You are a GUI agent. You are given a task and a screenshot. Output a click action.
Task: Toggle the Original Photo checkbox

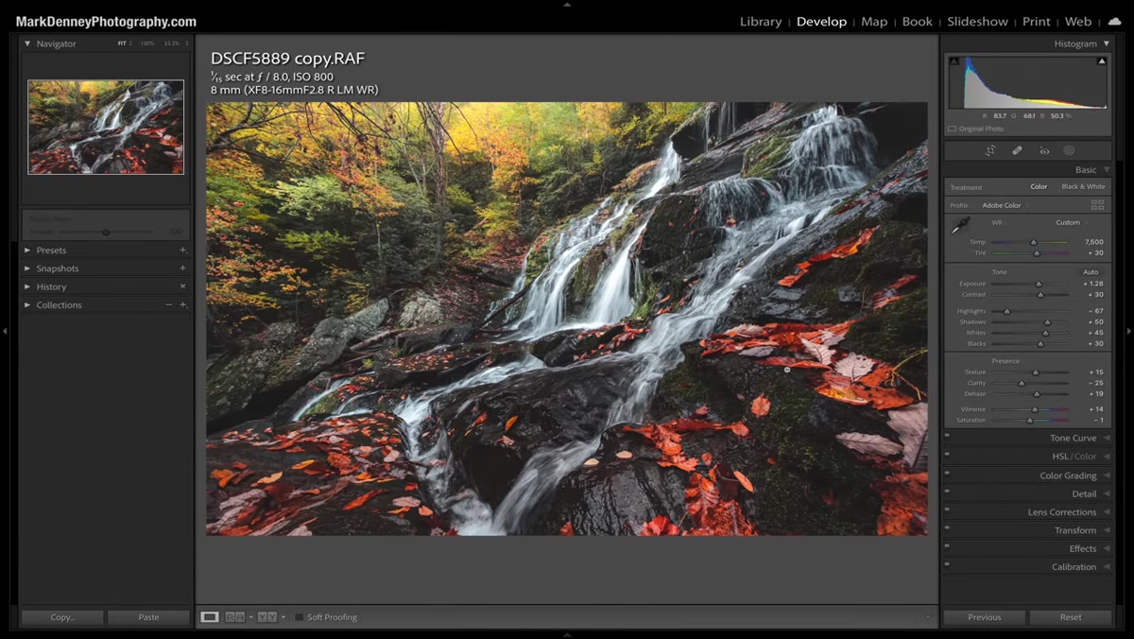952,129
